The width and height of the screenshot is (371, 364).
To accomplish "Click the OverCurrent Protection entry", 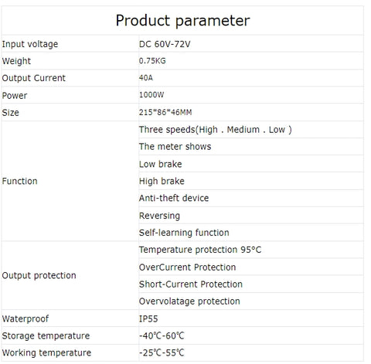I will click(x=187, y=267).
